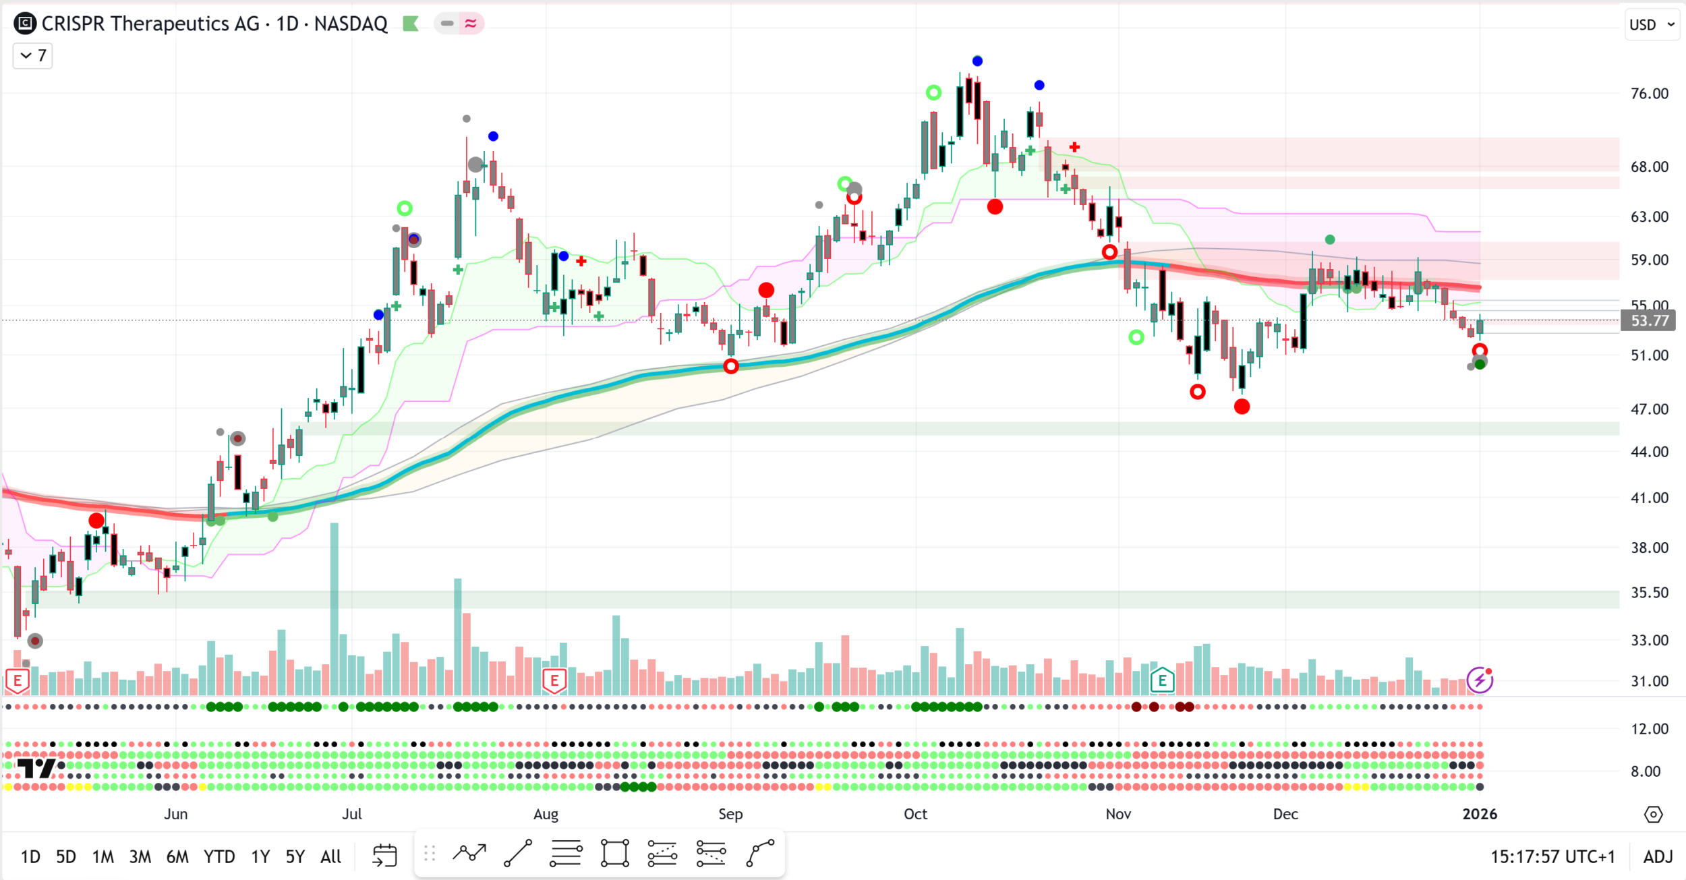Open the Go to date calendar

coord(384,856)
